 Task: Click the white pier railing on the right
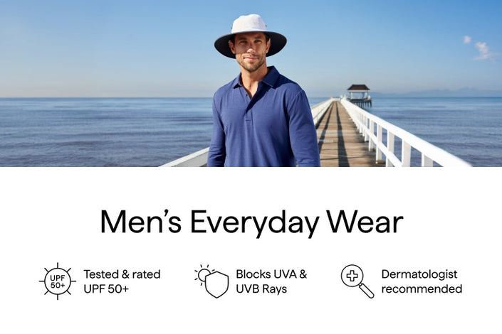point(400,134)
